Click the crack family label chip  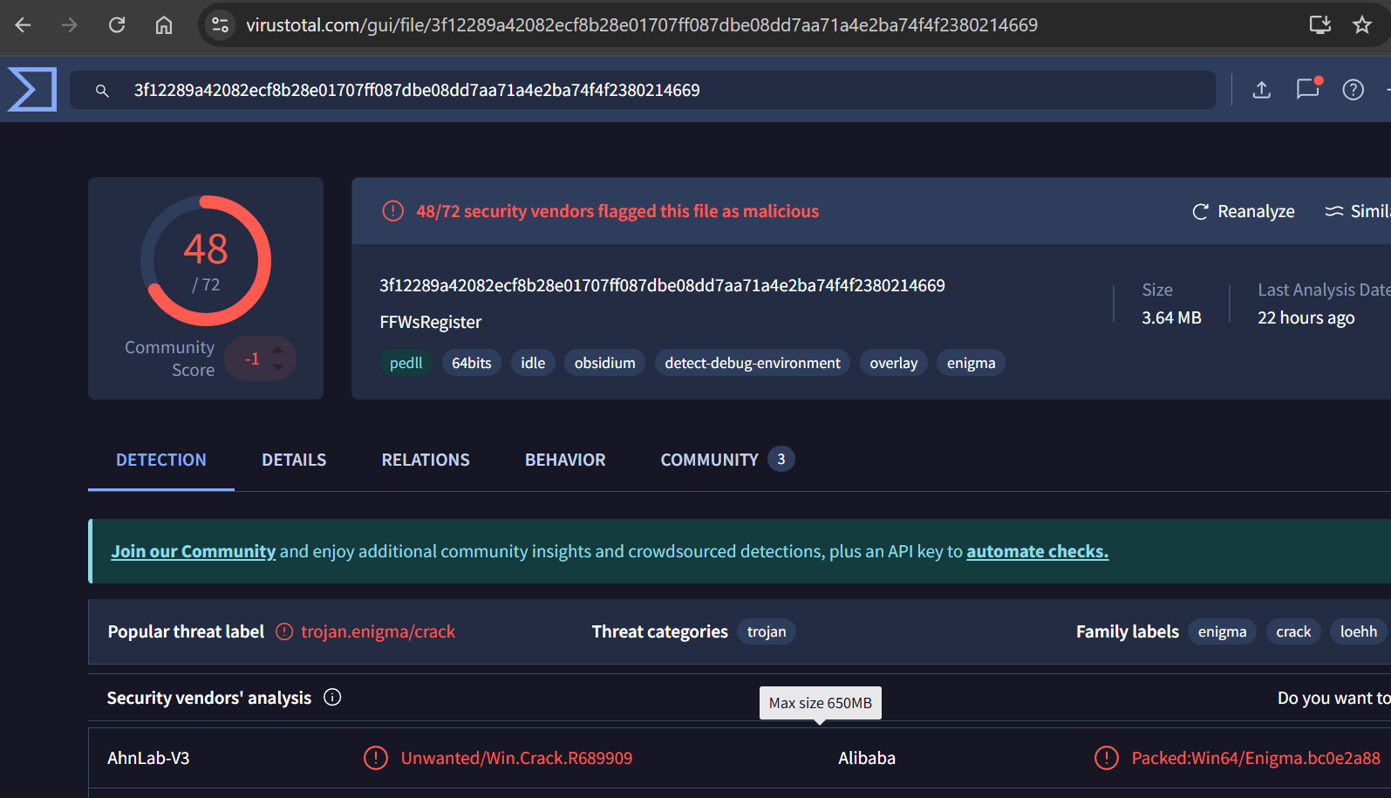tap(1294, 631)
